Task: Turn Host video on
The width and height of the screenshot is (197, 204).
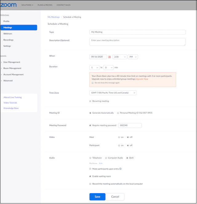Action: coord(119,137)
